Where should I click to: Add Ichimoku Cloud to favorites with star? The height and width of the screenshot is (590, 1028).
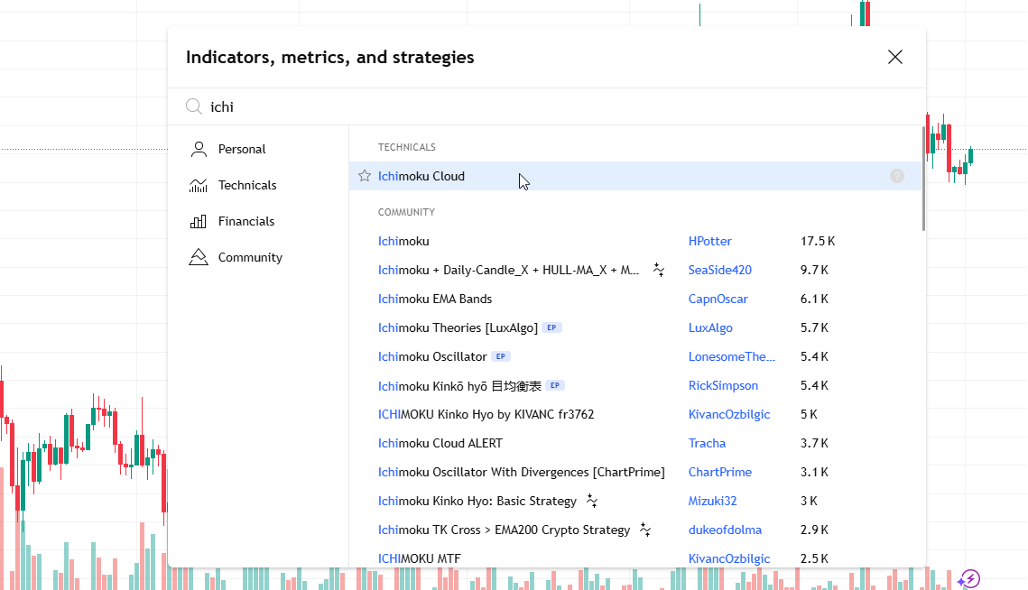tap(365, 176)
